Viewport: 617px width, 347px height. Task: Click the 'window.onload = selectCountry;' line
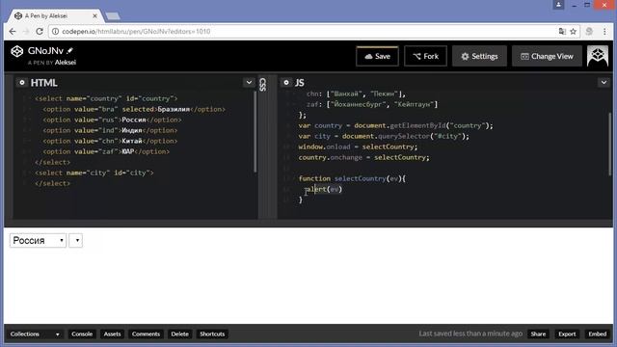[358, 147]
